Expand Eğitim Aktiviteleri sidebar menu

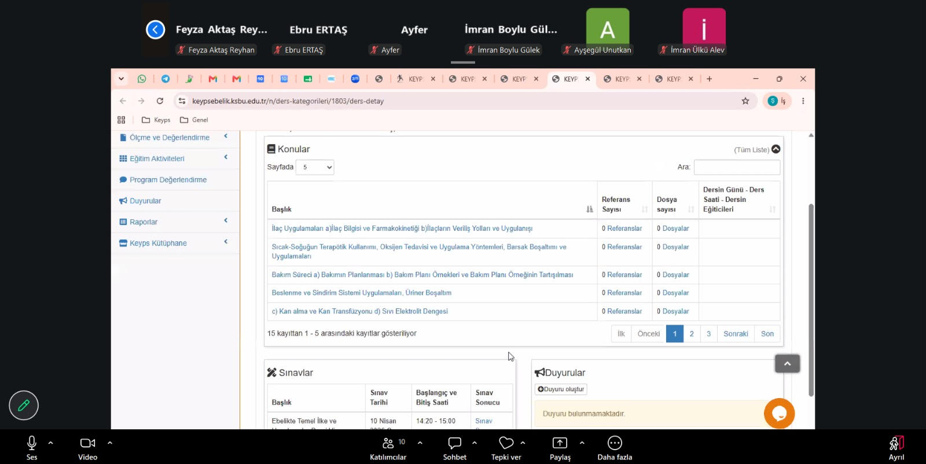click(x=175, y=159)
